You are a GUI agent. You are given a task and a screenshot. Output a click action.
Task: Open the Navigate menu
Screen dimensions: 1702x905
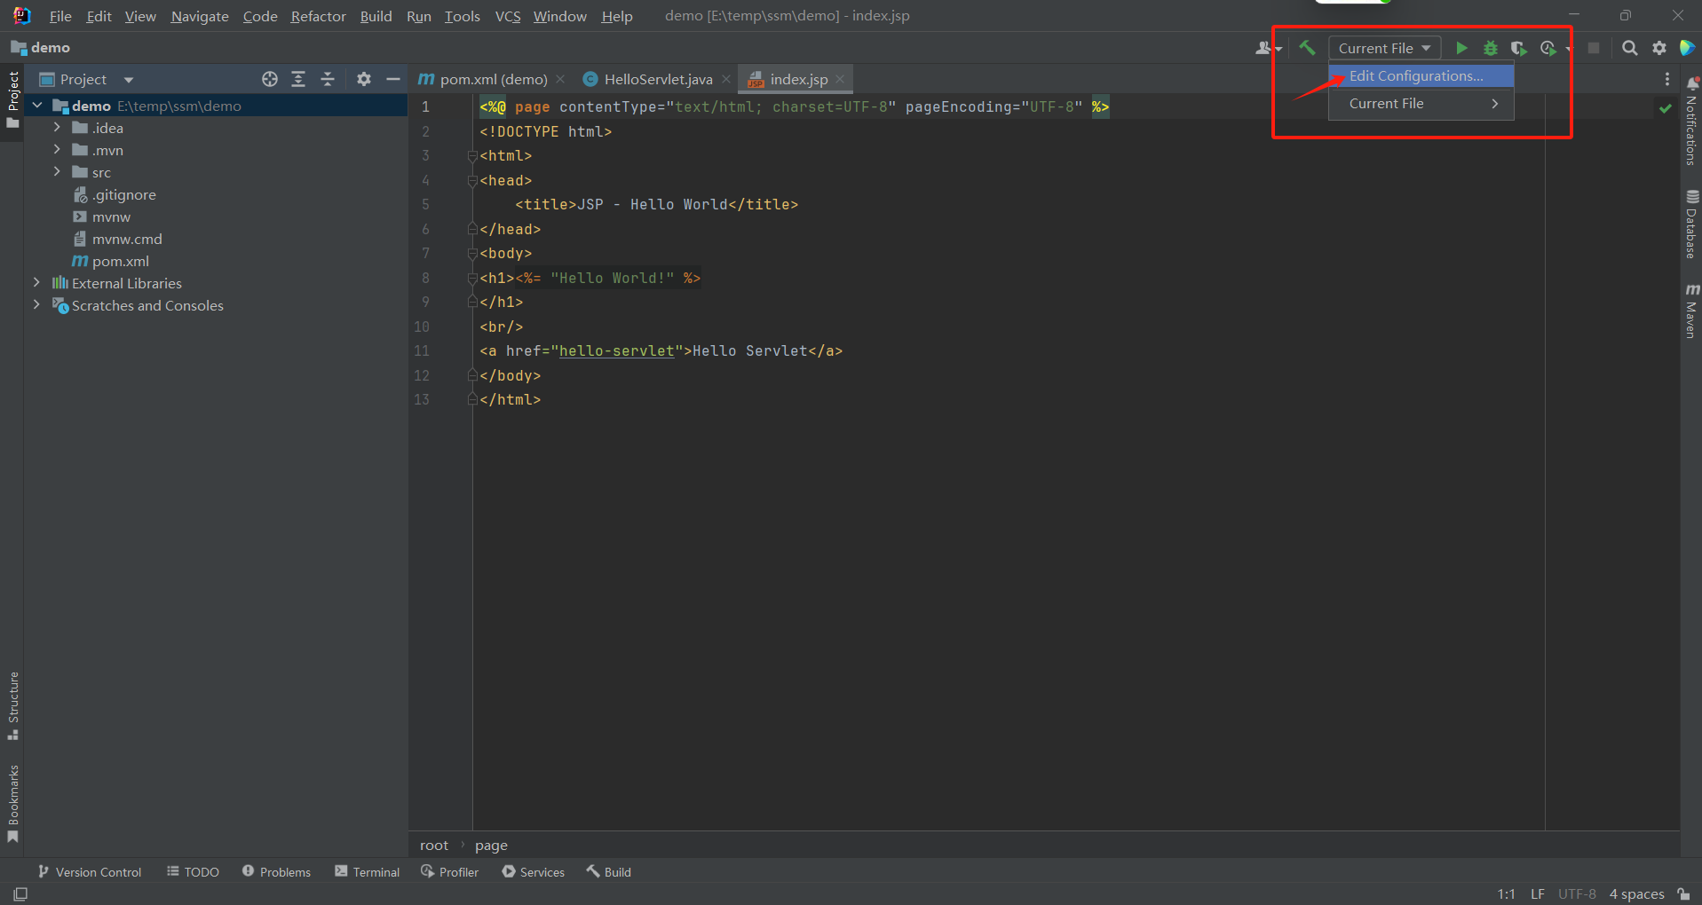click(200, 16)
